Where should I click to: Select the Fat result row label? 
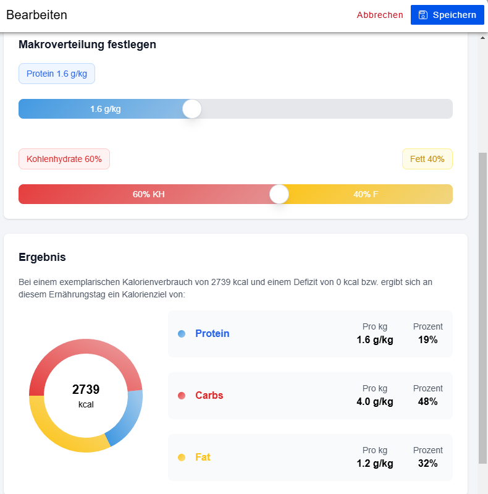tap(203, 458)
